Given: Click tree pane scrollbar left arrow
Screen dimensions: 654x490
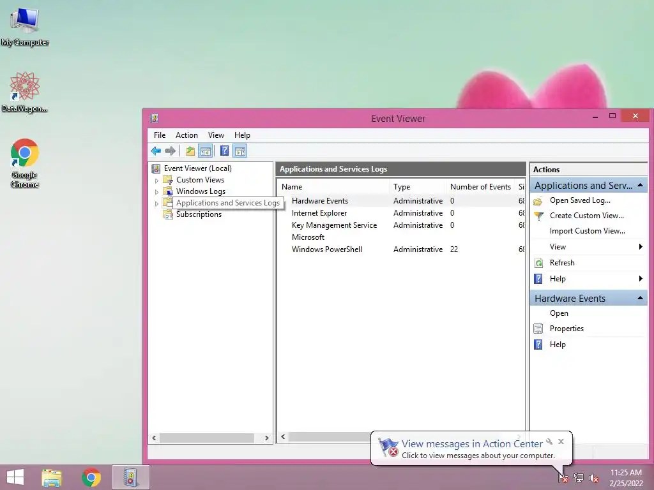Looking at the screenshot, I should coord(155,438).
